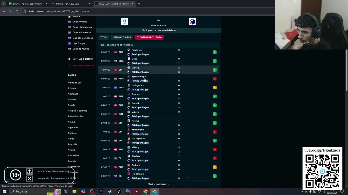Open Copa do Mundo in sidebar
Screen dimensions: 348x195
click(x=81, y=49)
